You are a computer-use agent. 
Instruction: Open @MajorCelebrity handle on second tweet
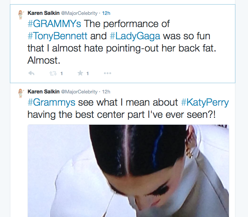coord(79,92)
